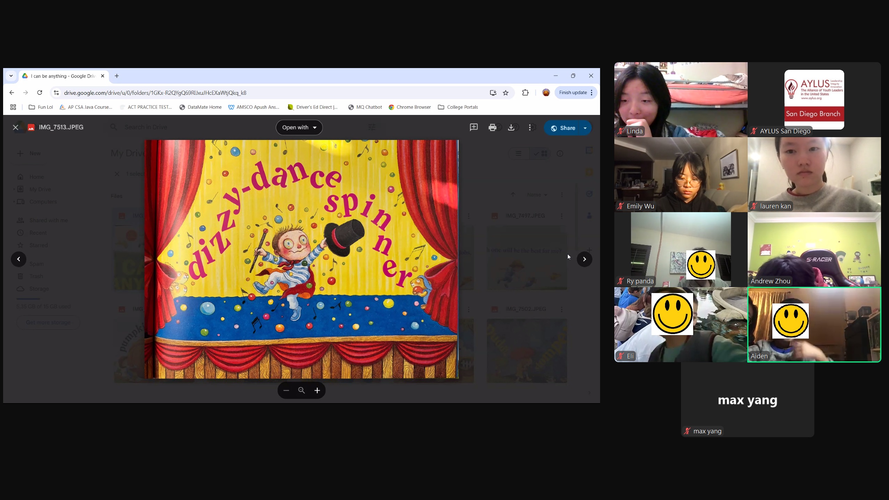Screen dimensions: 889x500
Task: Open the MQ Chatbot bookmark
Action: pos(365,107)
